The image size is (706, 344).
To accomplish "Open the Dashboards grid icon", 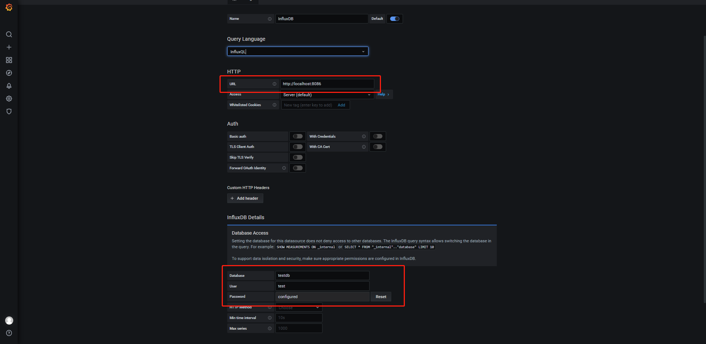I will pyautogui.click(x=9, y=60).
